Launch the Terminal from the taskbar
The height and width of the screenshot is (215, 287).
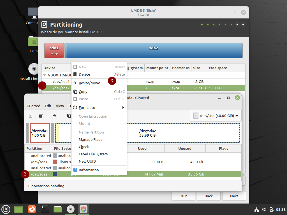click(x=45, y=209)
